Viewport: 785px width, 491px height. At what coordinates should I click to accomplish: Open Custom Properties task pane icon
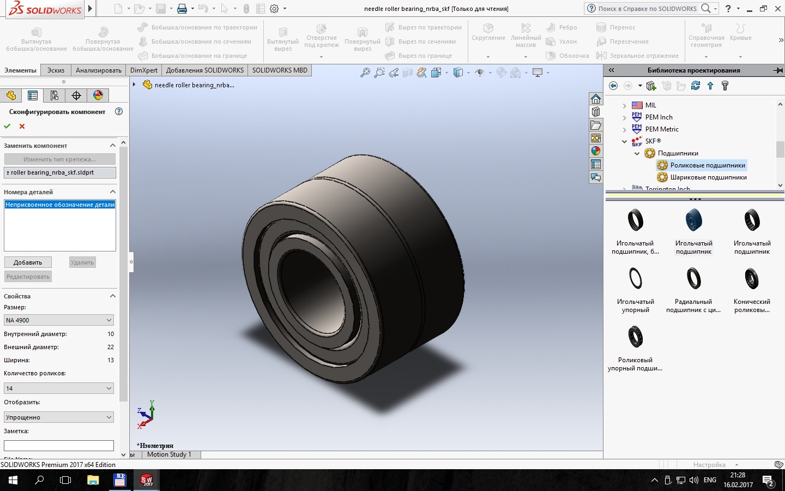(596, 164)
